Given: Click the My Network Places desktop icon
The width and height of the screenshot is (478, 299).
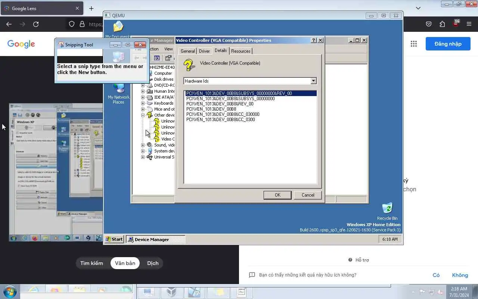Looking at the screenshot, I should point(119,93).
